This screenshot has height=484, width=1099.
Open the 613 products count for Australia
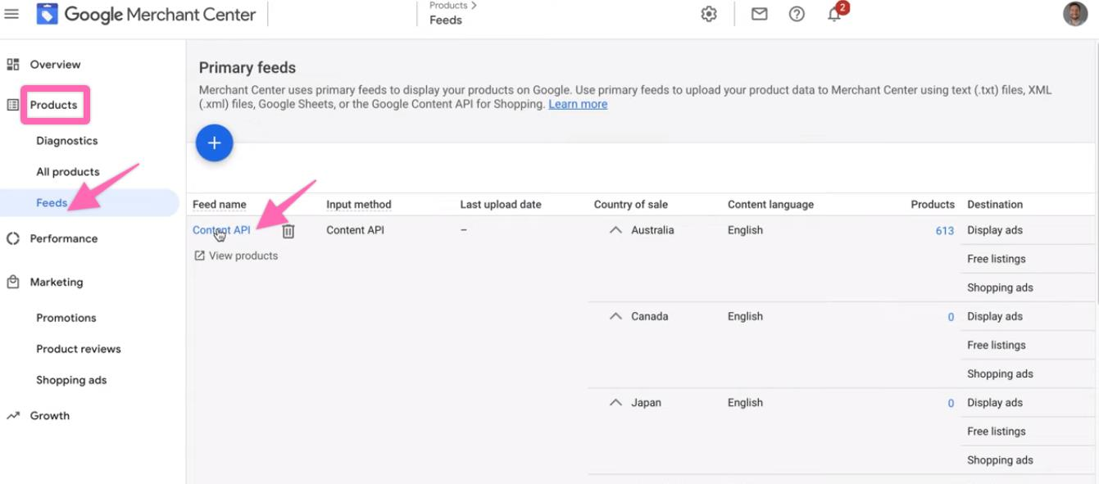pyautogui.click(x=944, y=231)
